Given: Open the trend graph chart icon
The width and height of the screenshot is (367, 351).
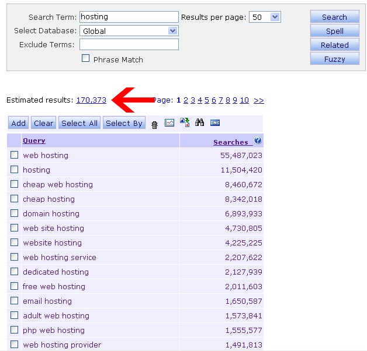Looking at the screenshot, I should coord(169,122).
